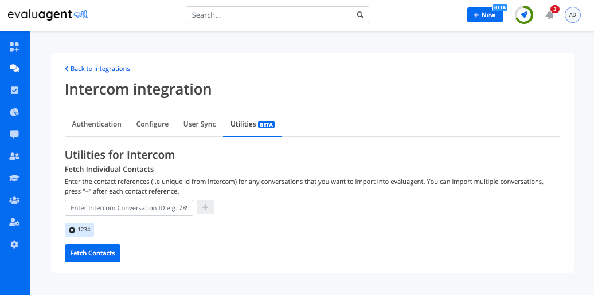Open the AD user avatar menu
Viewport: 594px width, 295px height.
point(572,15)
